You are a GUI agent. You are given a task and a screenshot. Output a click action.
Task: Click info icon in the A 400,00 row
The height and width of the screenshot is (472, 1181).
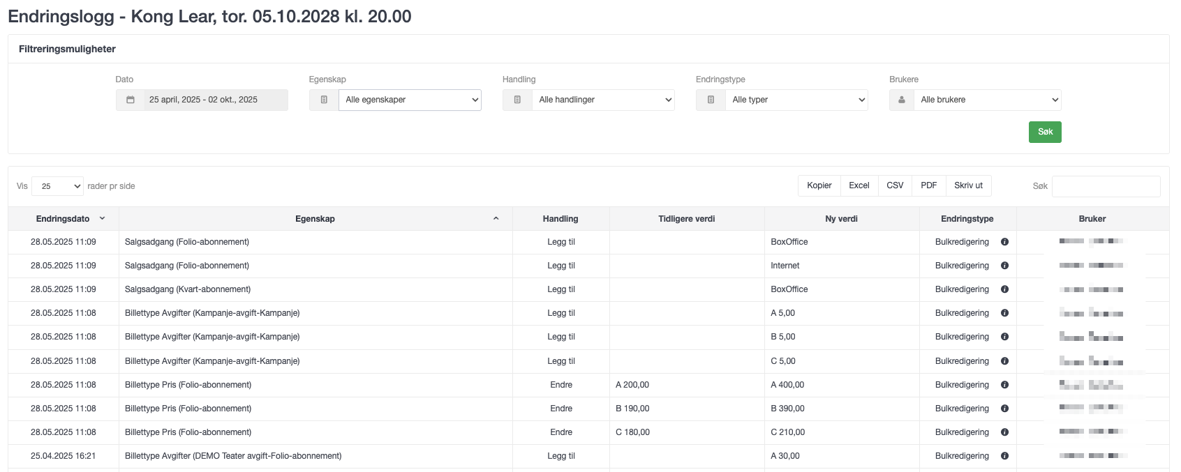(x=1004, y=385)
